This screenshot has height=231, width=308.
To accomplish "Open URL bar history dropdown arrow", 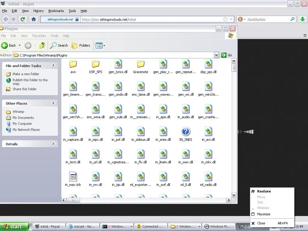I will click(x=231, y=19).
